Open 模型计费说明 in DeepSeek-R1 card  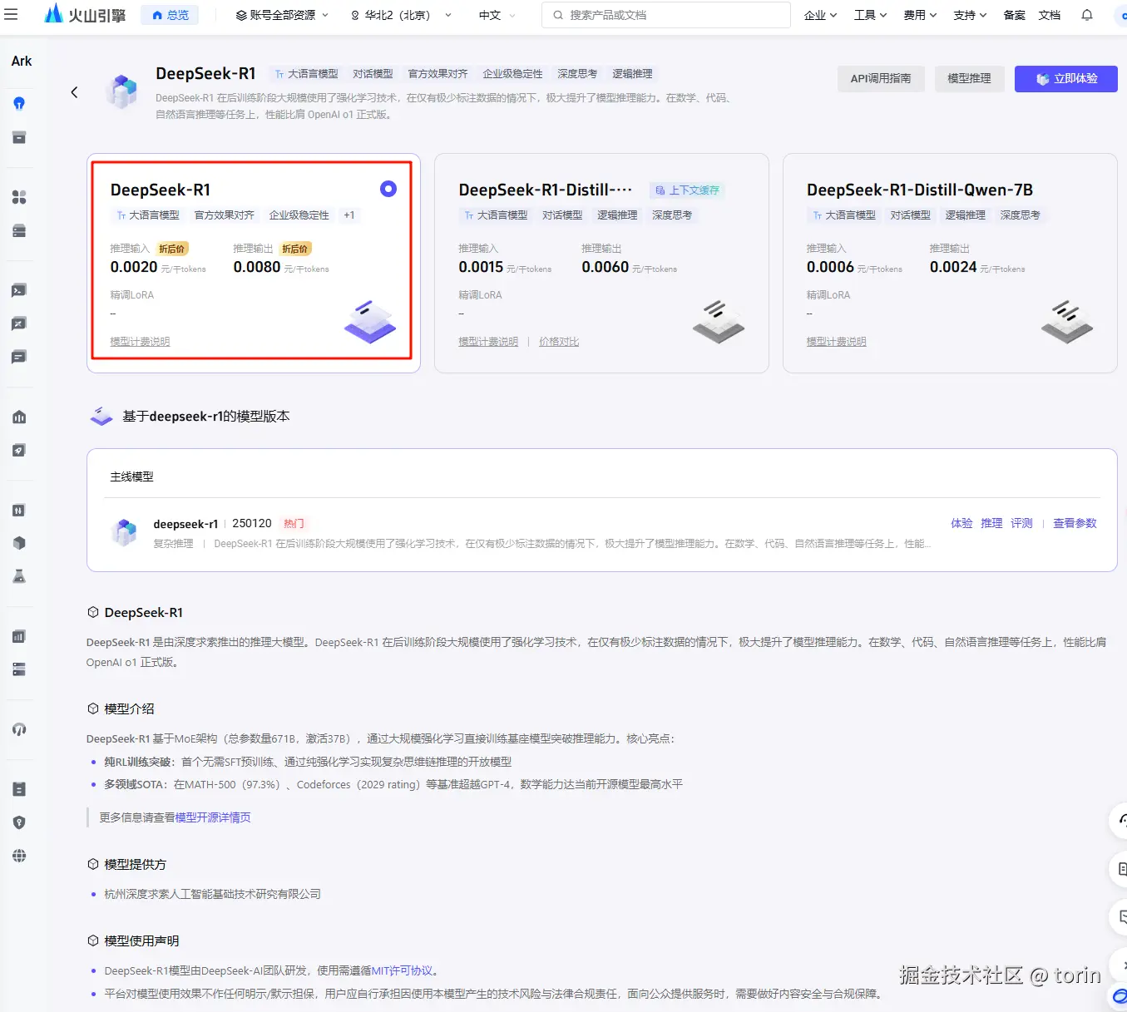[x=140, y=342]
